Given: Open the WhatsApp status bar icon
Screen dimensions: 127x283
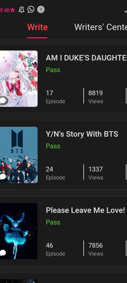Looking at the screenshot, I should (x=31, y=9).
